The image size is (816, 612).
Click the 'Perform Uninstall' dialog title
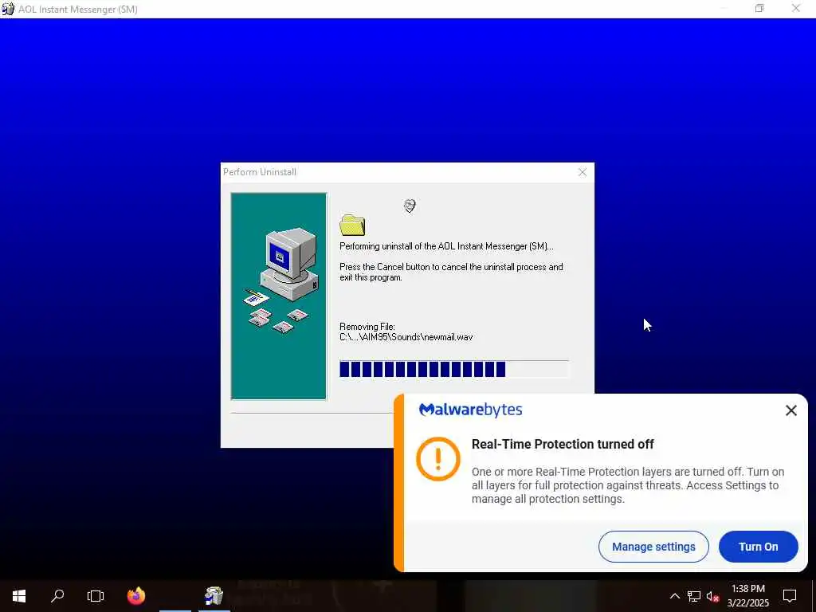pyautogui.click(x=260, y=172)
